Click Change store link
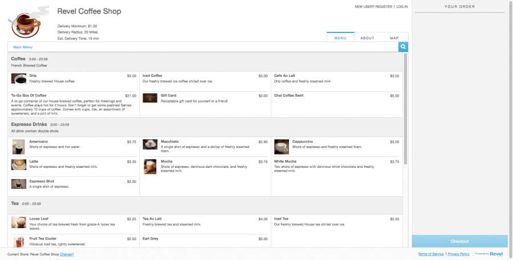Viewport: 513px width, 260px height. [67, 254]
